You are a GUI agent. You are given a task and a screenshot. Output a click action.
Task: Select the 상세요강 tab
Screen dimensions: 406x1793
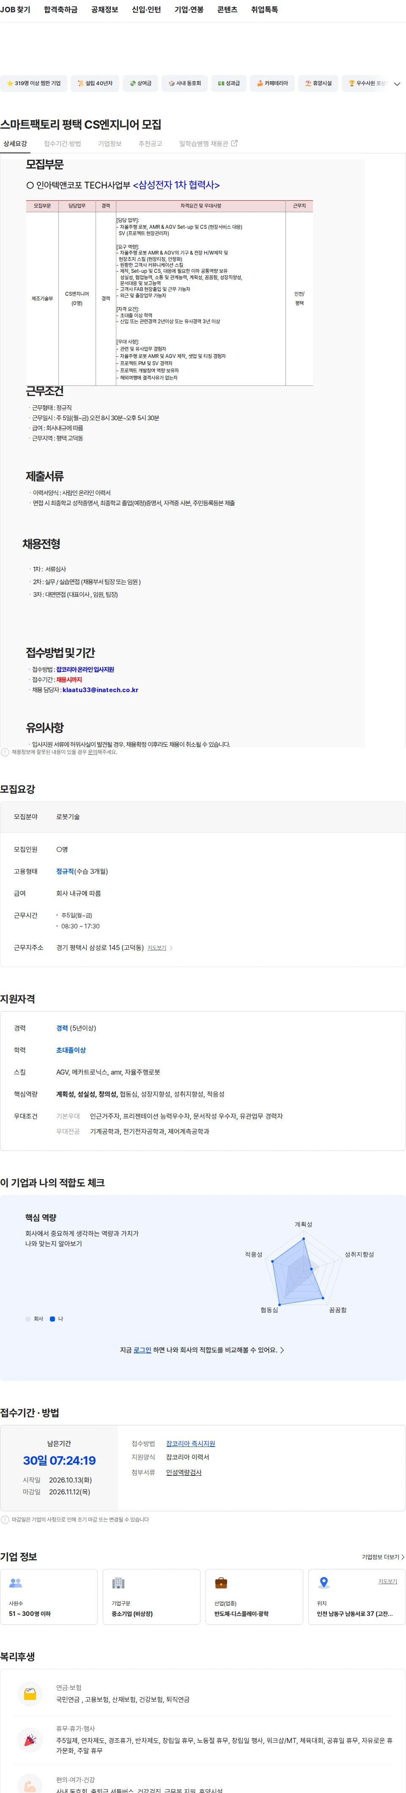pyautogui.click(x=15, y=144)
